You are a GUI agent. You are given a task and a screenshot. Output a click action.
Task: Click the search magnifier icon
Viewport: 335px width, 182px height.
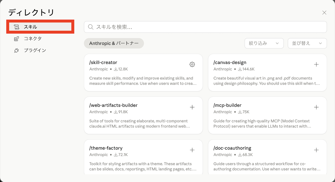(x=90, y=27)
